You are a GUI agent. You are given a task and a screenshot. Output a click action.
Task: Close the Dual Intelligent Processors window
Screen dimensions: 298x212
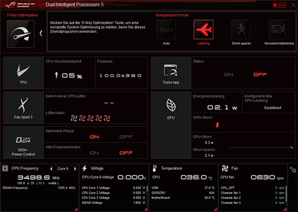pos(293,5)
